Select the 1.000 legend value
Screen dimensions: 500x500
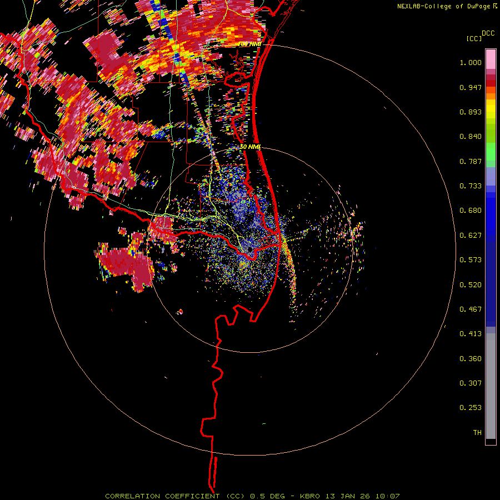pos(471,62)
